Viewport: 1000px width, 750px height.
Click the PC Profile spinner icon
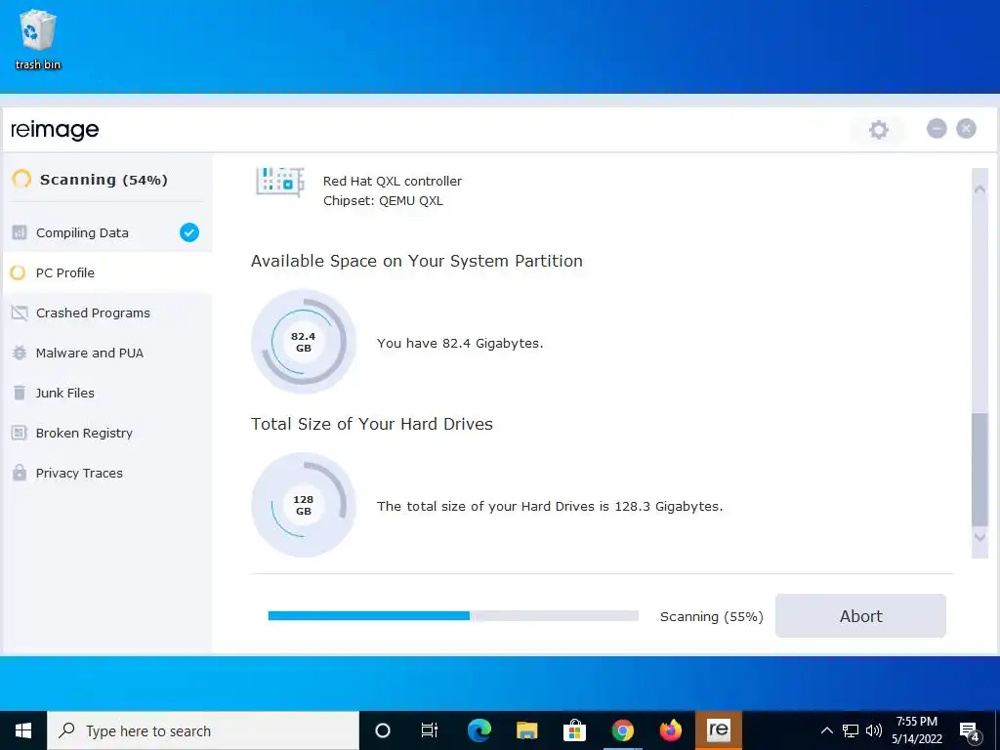pyautogui.click(x=19, y=273)
